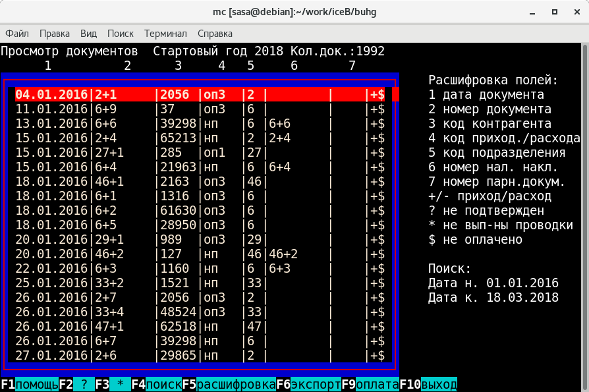The image size is (589, 392).
Task: Open the Справка menu
Action: click(x=215, y=34)
